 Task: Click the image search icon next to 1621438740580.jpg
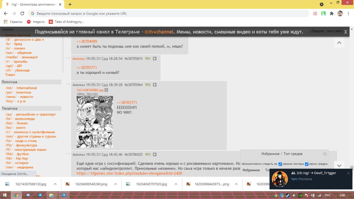click(106, 90)
